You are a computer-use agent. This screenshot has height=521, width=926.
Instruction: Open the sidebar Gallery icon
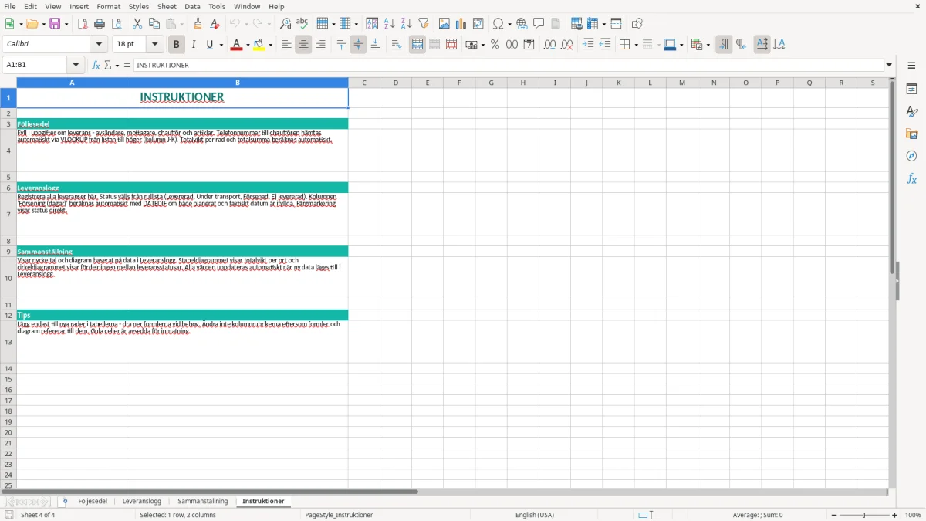coord(911,134)
